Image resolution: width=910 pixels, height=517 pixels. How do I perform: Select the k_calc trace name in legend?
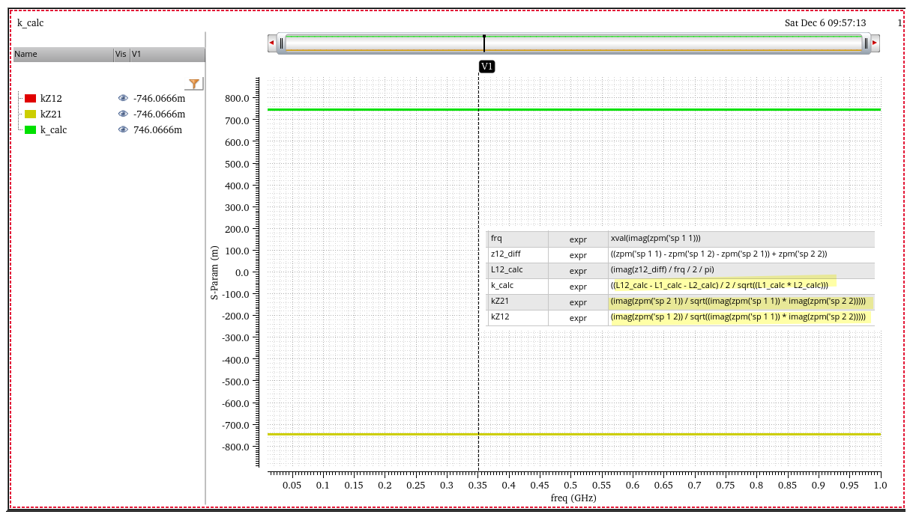[53, 129]
